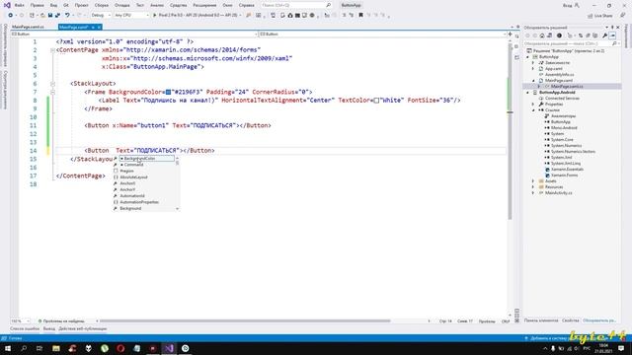
Task: Click the Solution Explorer home icon
Action: 542,35
